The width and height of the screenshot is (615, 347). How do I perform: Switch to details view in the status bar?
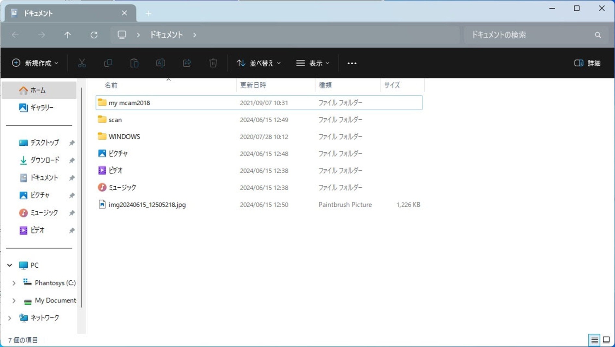pyautogui.click(x=594, y=340)
